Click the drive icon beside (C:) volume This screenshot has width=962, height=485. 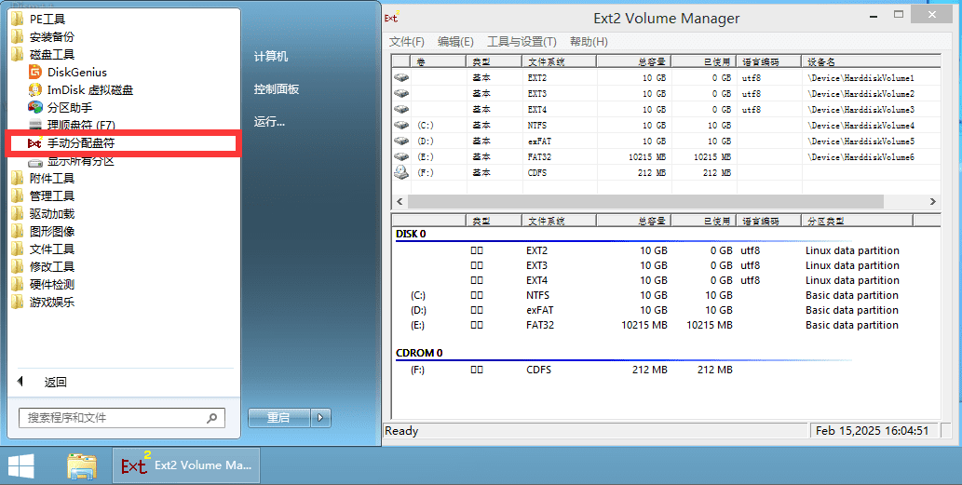click(x=401, y=125)
